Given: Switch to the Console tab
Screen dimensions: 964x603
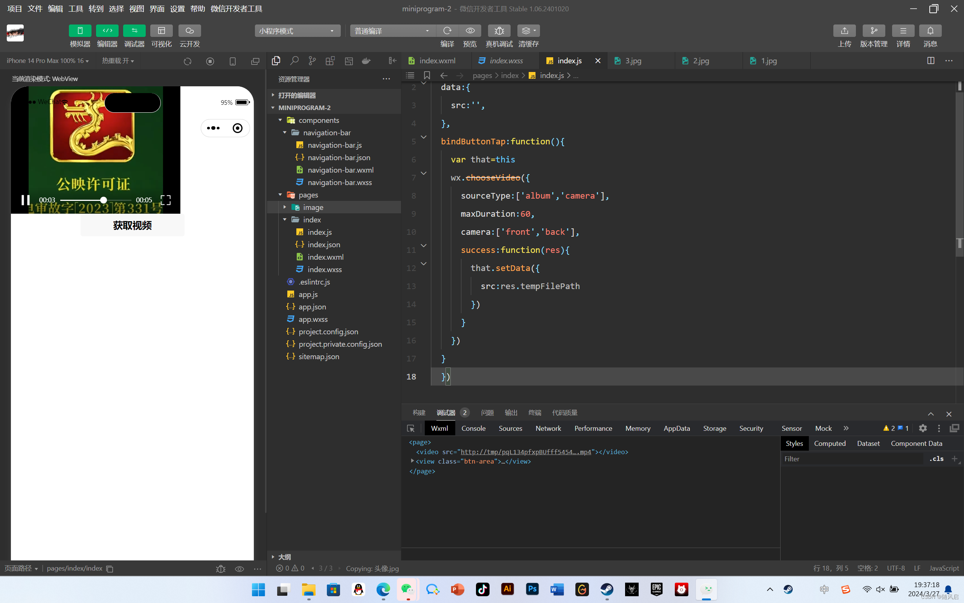Looking at the screenshot, I should tap(473, 428).
